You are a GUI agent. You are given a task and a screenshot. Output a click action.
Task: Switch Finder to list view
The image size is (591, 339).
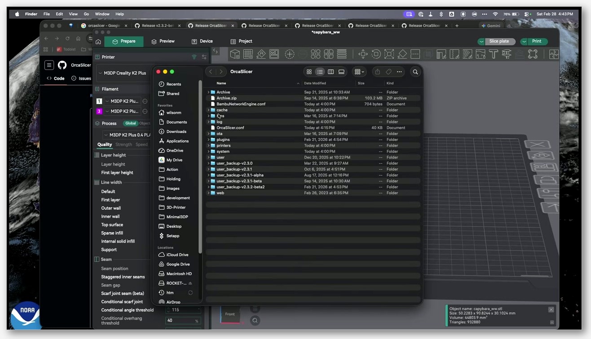click(x=320, y=72)
